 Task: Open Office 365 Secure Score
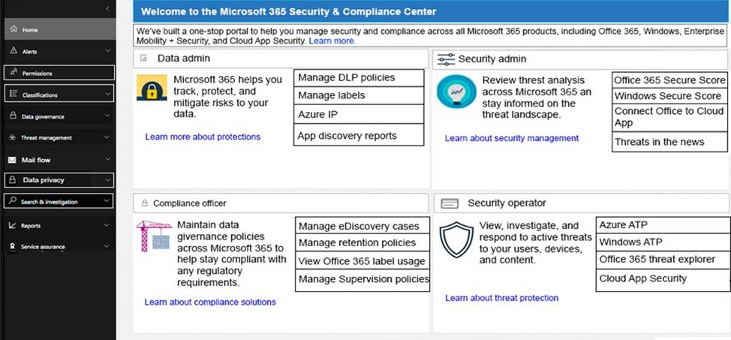coord(669,80)
